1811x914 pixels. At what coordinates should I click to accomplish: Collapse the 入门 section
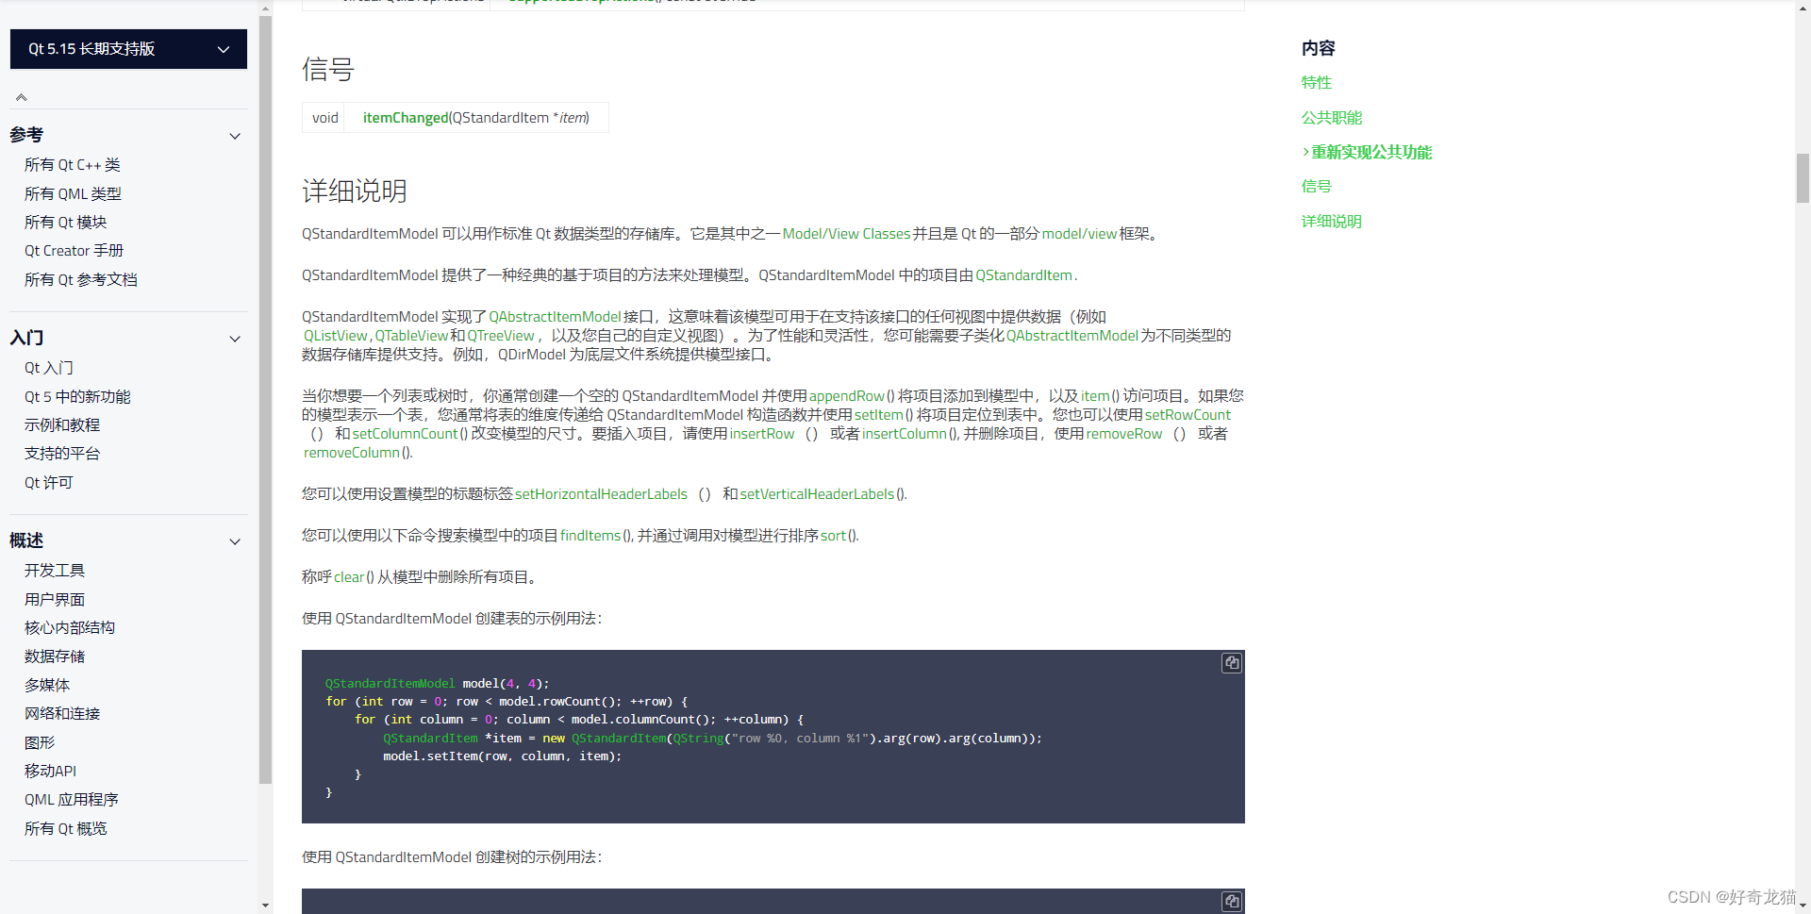(x=235, y=339)
